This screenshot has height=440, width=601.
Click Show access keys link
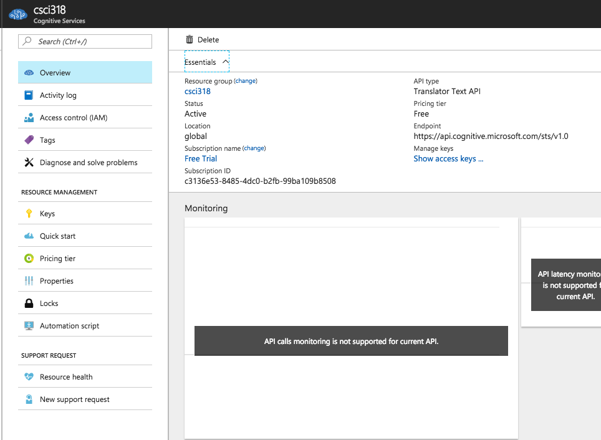click(448, 159)
